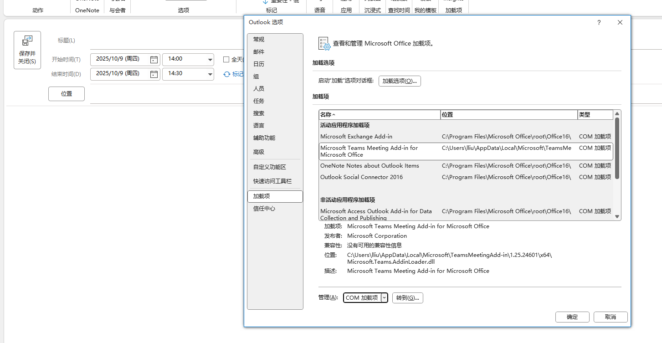Viewport: 662px width, 343px height.
Task: Expand the 14:00 start time dropdown
Action: click(x=210, y=60)
